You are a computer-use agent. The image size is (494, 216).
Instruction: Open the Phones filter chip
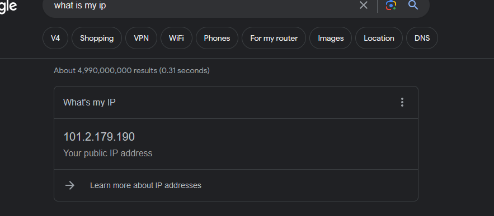click(x=217, y=38)
